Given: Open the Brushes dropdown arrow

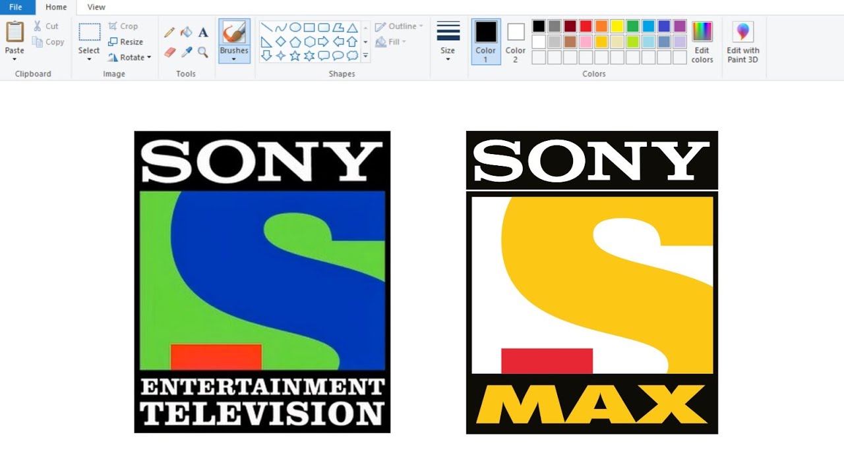Looking at the screenshot, I should (234, 59).
